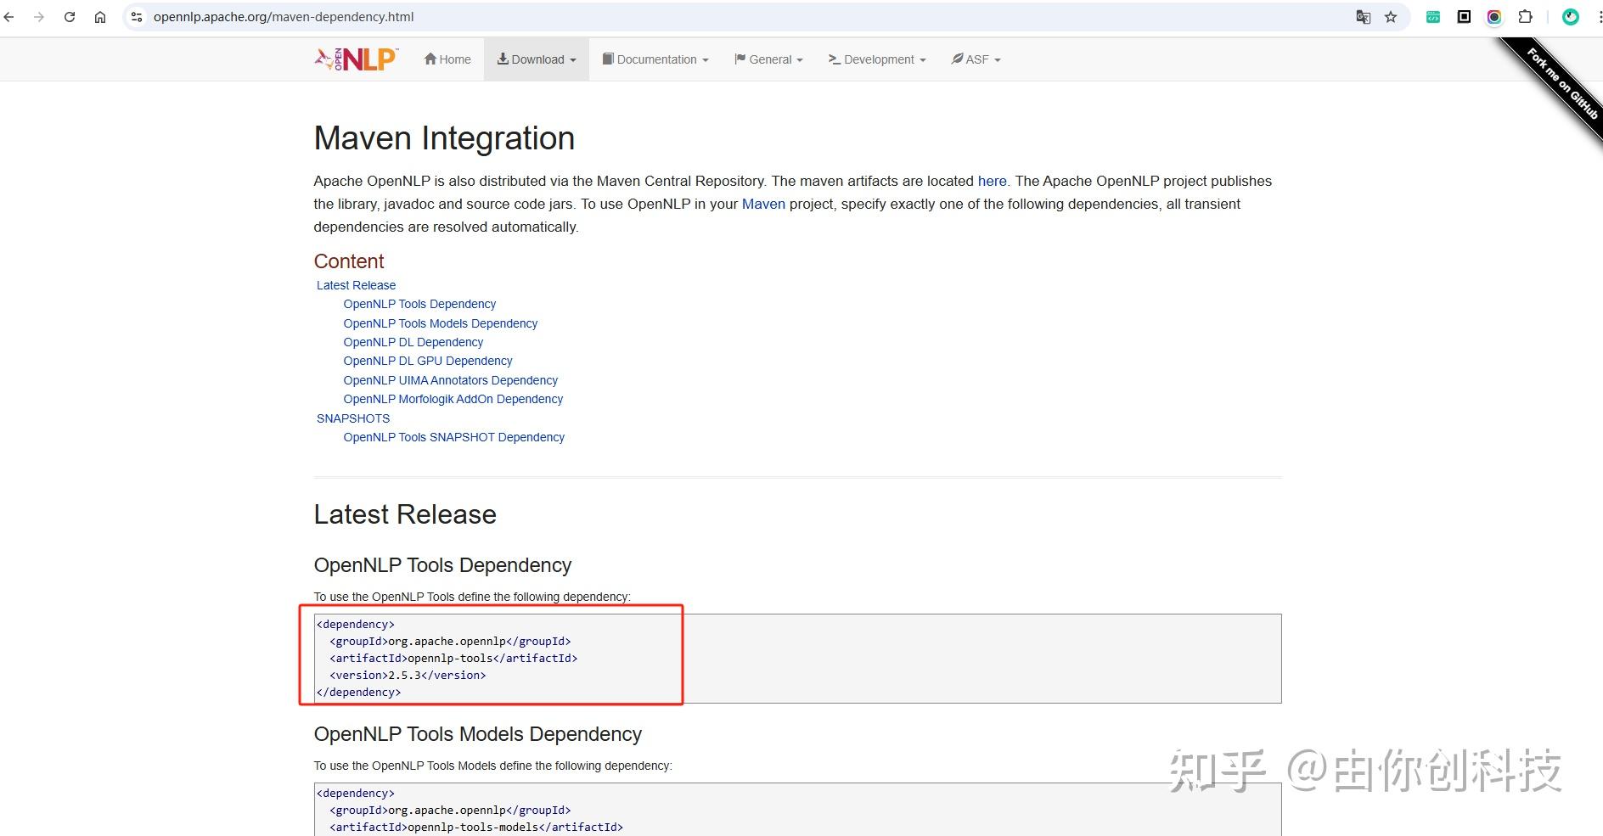Viewport: 1603px width, 836px height.
Task: Open the ASF navigation menu
Action: click(976, 59)
